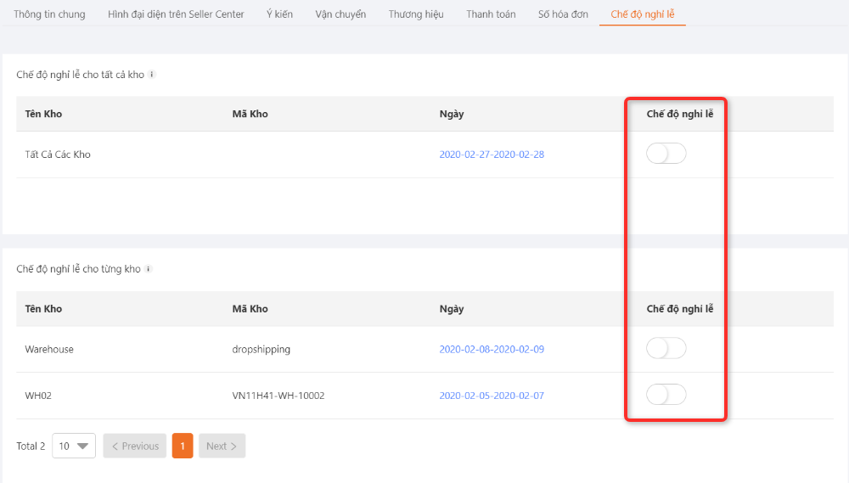
Task: Click date range 2020-02-27-2020-02-28 link
Action: pyautogui.click(x=491, y=154)
